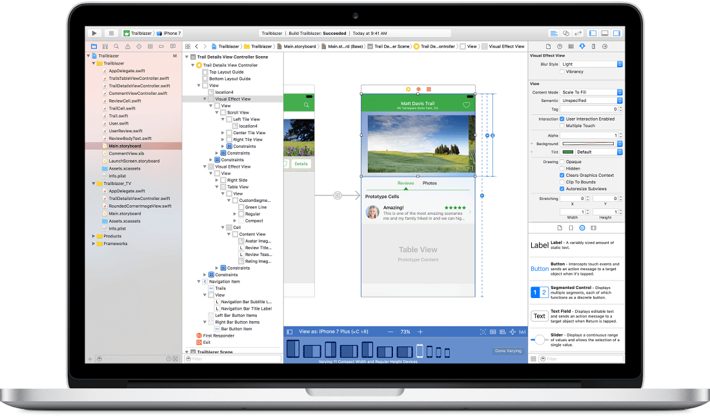This screenshot has width=710, height=418.
Task: Select the Size inspector icon
Action: click(593, 46)
